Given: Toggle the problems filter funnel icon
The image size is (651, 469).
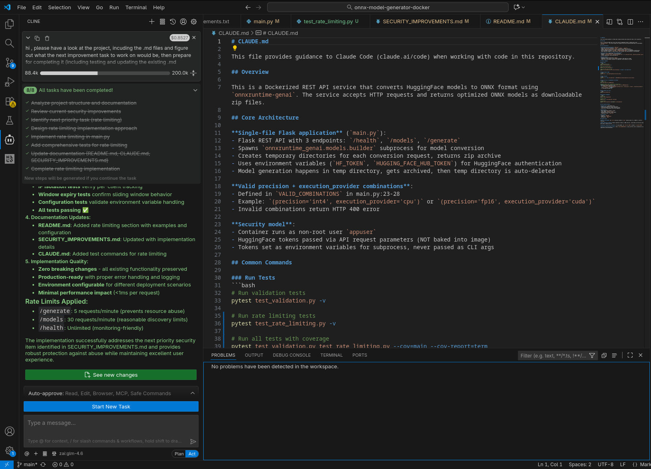Looking at the screenshot, I should [x=592, y=355].
